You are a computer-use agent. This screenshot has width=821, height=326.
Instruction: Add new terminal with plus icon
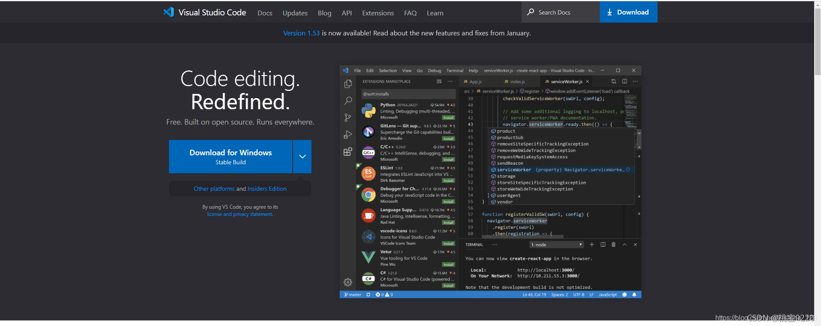point(592,244)
